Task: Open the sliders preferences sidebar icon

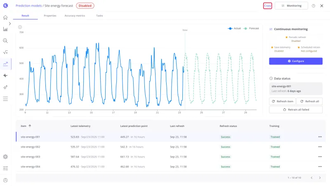Action: click(5, 168)
